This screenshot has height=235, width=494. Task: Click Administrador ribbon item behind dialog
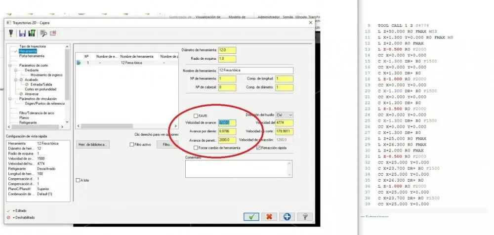pos(269,17)
